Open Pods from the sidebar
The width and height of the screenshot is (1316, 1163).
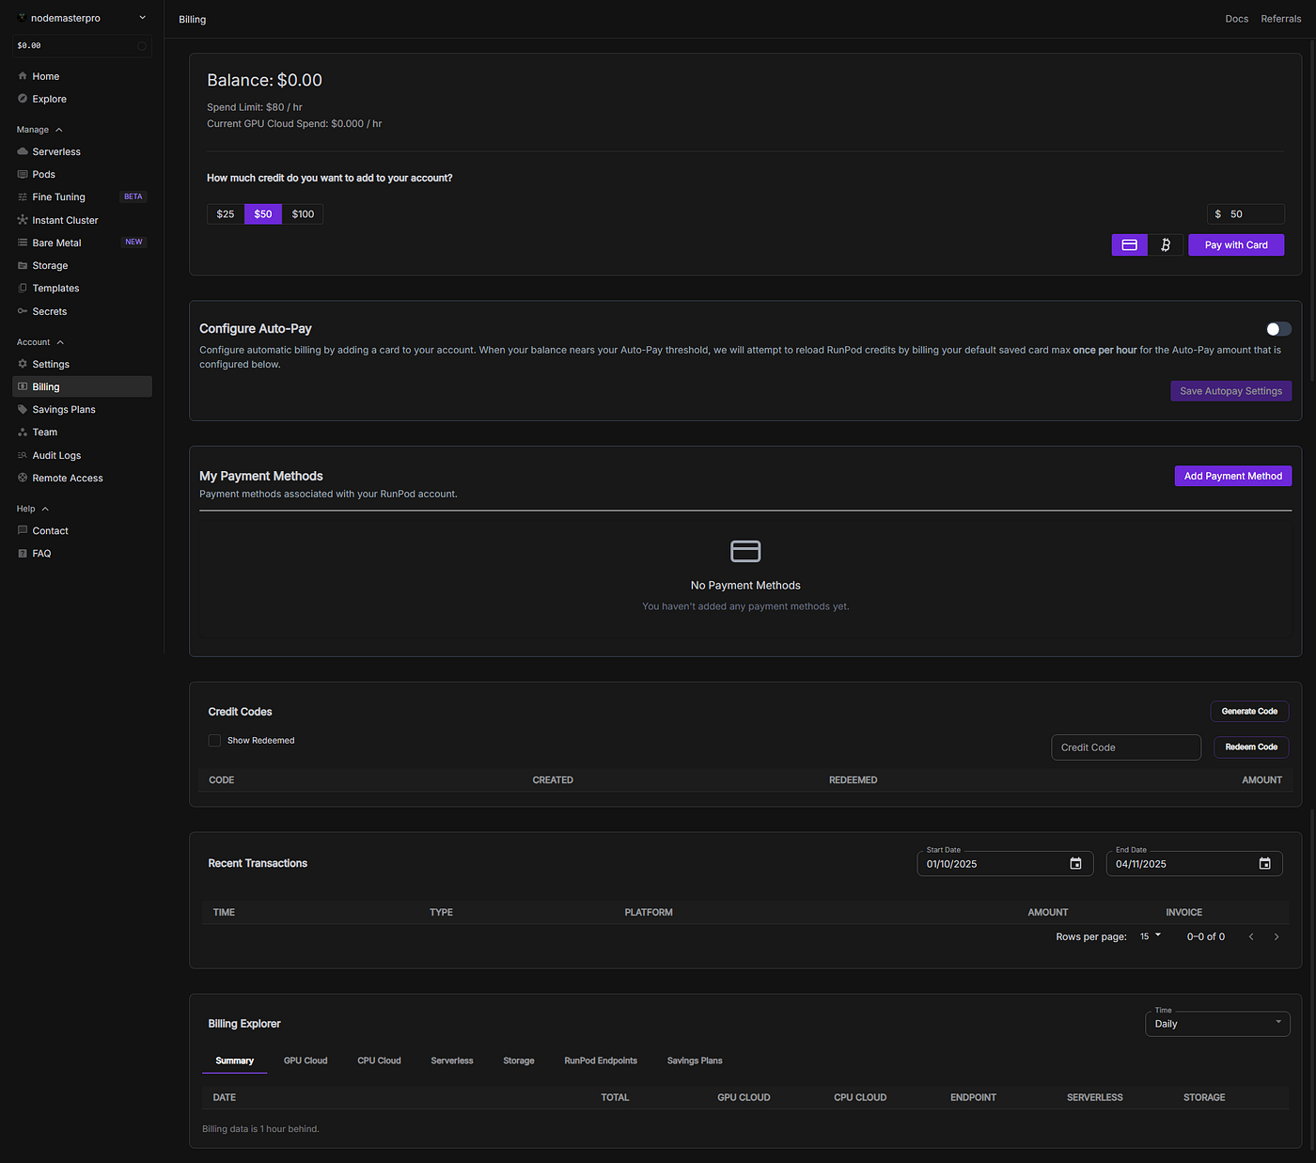point(43,174)
